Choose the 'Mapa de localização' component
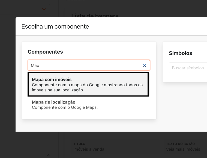 (53, 102)
